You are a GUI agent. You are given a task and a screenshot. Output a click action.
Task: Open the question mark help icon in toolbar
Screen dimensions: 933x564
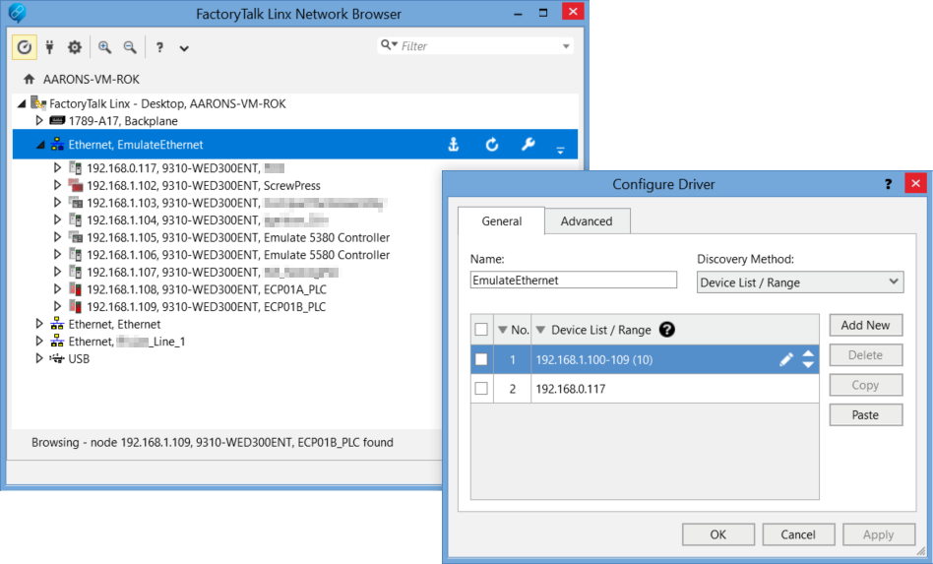tap(159, 47)
